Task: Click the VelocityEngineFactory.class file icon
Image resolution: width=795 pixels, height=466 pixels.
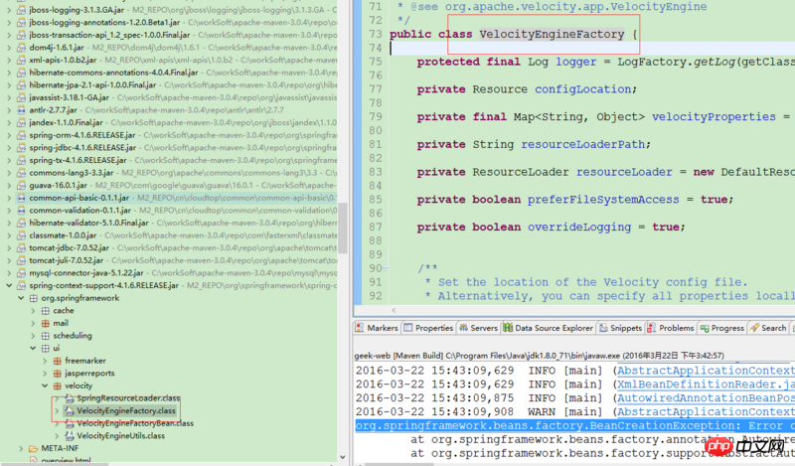Action: pyautogui.click(x=70, y=410)
